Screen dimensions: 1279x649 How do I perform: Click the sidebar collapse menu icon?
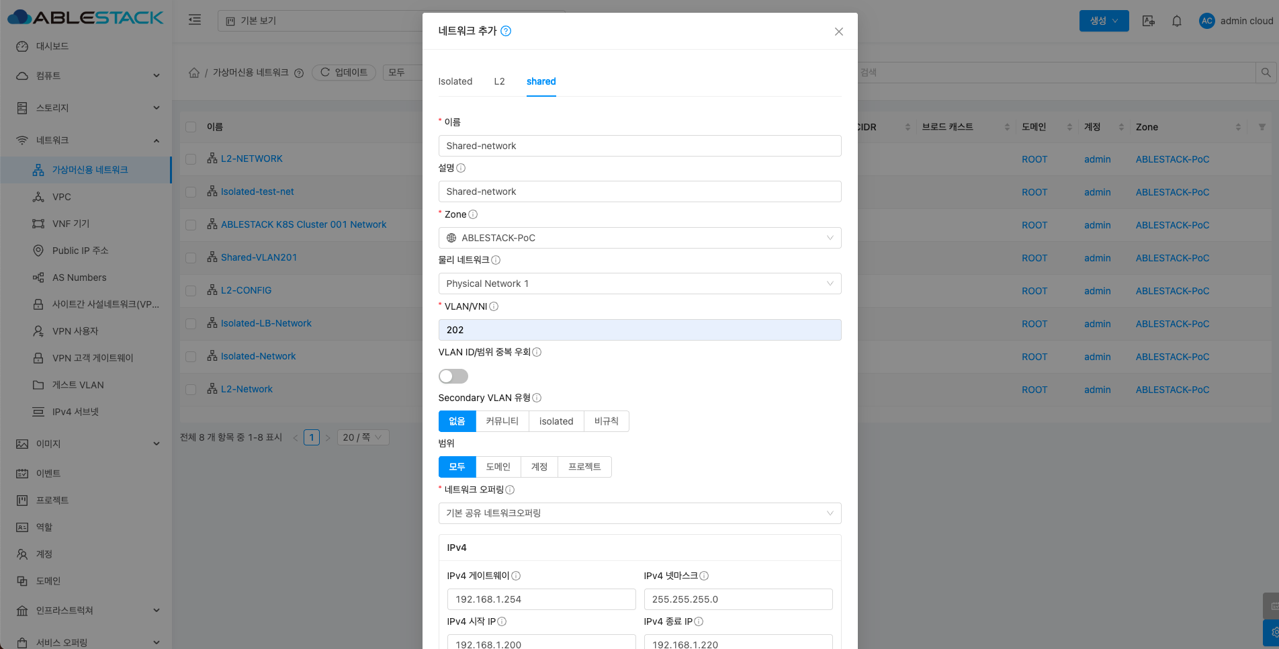pyautogui.click(x=195, y=20)
